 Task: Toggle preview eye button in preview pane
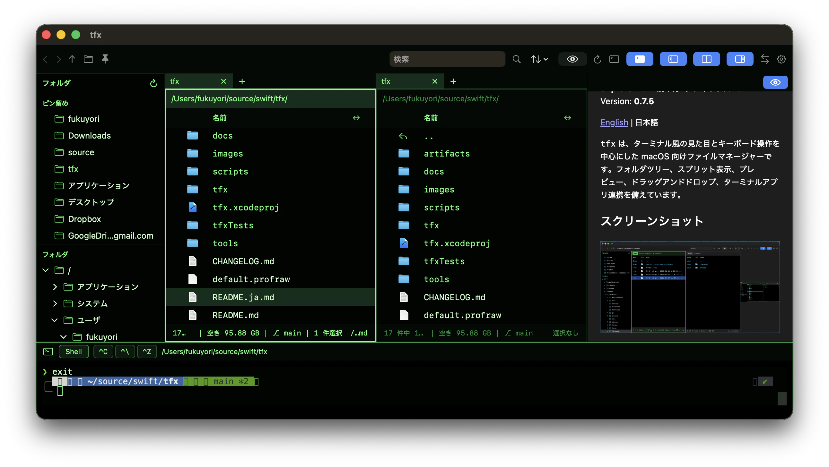[x=775, y=83]
